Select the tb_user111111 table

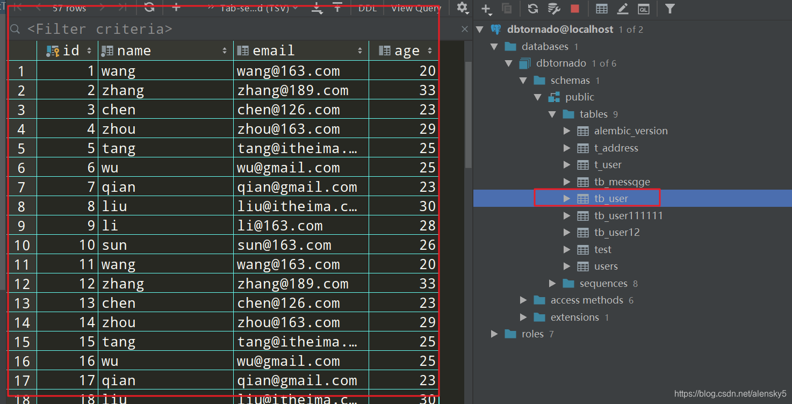[629, 216]
